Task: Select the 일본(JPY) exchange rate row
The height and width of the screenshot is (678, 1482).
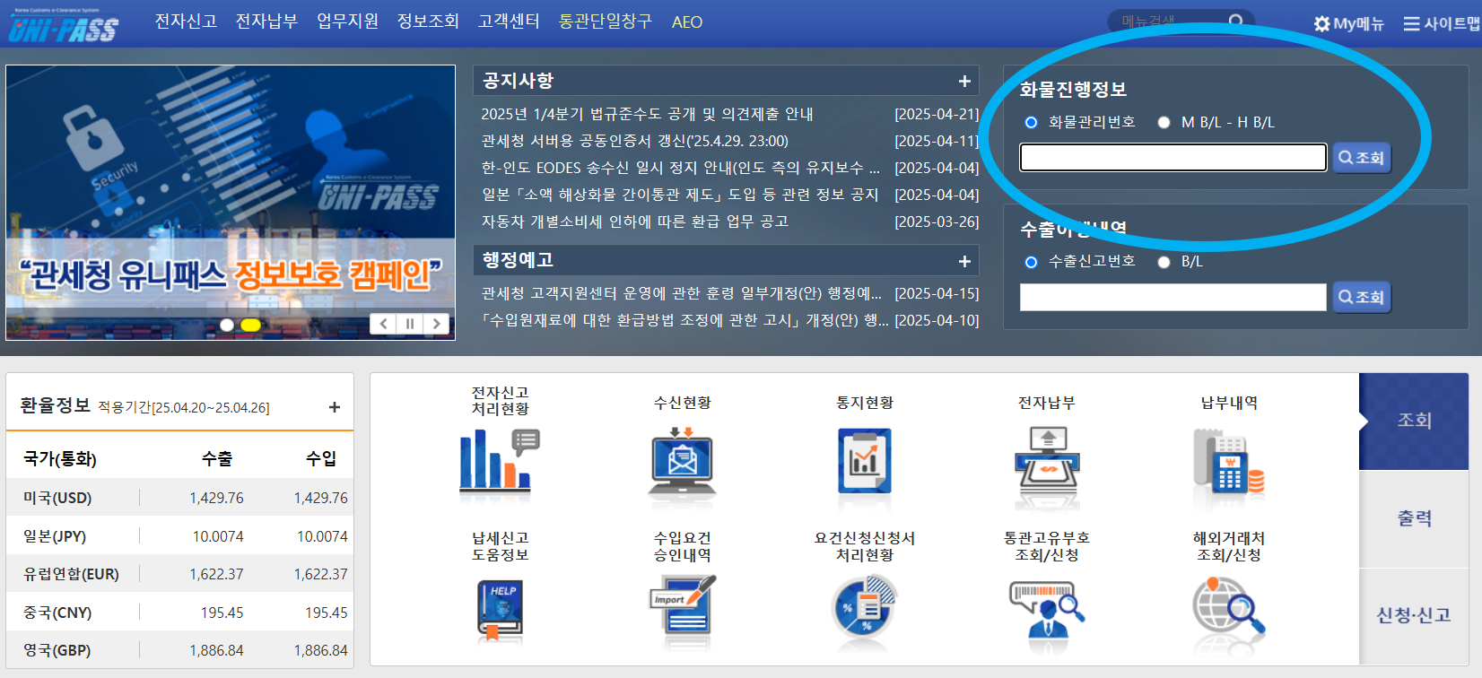Action: click(x=179, y=536)
